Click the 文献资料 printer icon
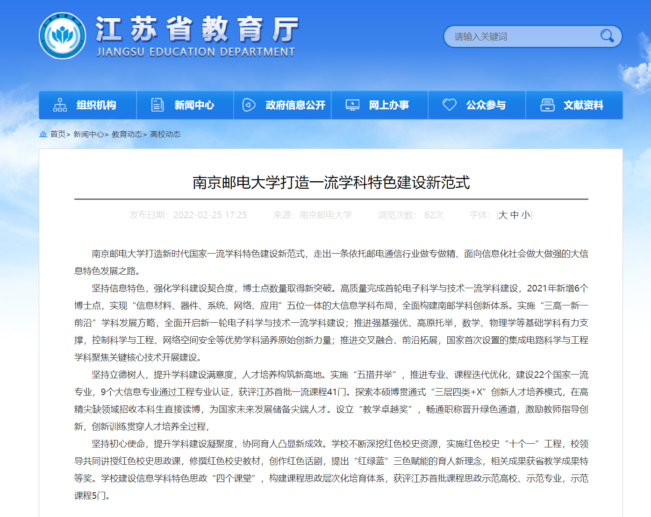The width and height of the screenshot is (651, 517). [x=547, y=105]
